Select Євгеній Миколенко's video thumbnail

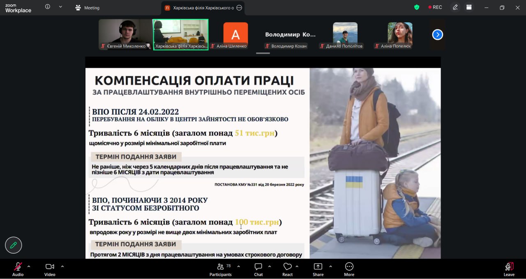[x=125, y=34]
